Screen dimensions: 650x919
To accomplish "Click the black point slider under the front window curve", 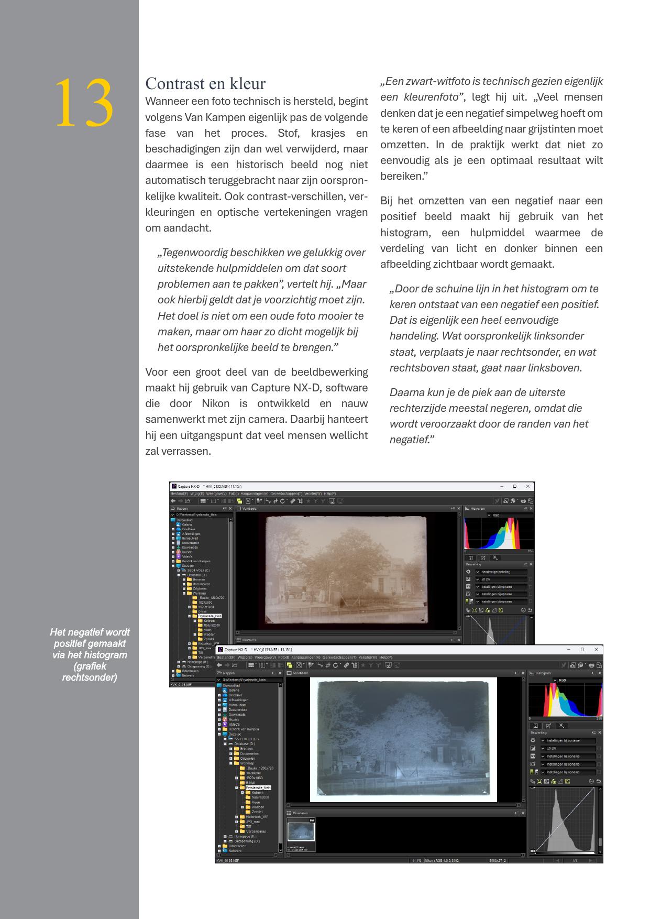I will (x=535, y=854).
